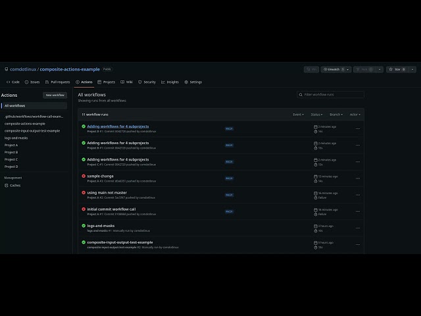This screenshot has width=421, height=316.
Task: Star the repository
Action: [397, 69]
